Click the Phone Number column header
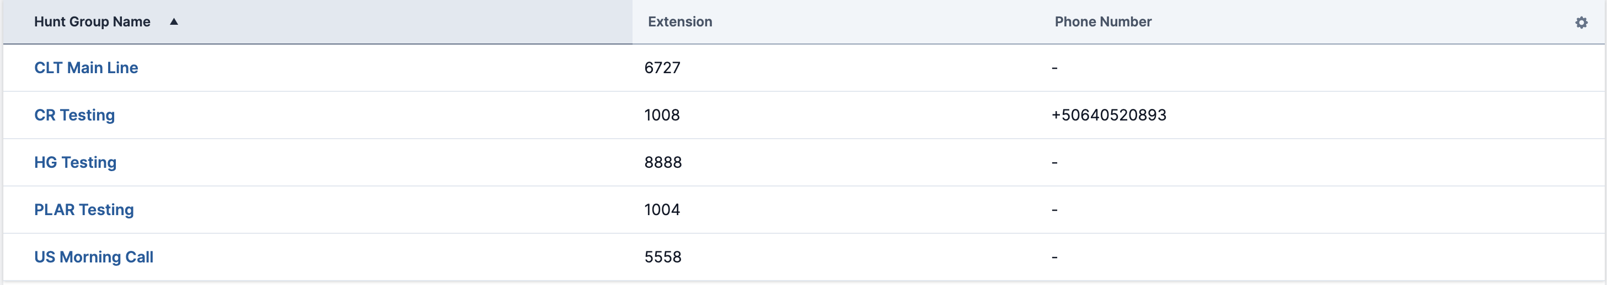Screen dimensions: 1607x285 point(1102,22)
